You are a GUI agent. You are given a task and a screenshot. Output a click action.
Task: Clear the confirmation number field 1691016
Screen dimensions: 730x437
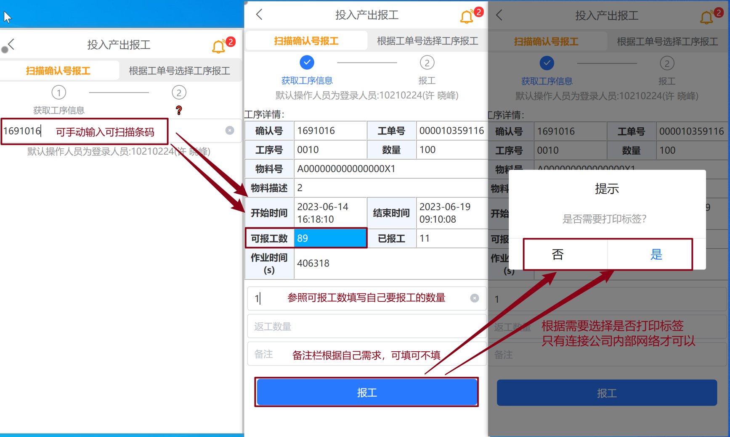pyautogui.click(x=230, y=131)
